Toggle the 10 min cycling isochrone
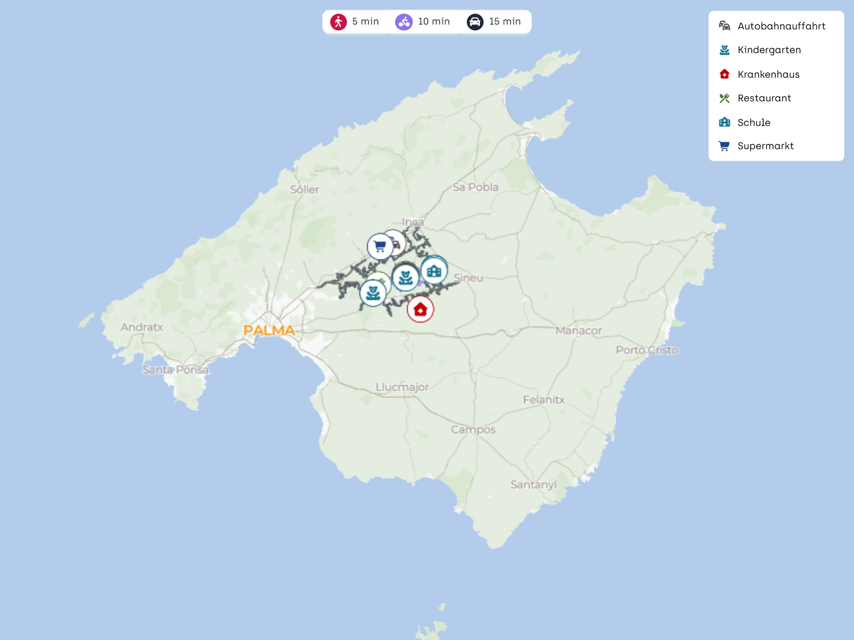The image size is (854, 640). (x=434, y=22)
